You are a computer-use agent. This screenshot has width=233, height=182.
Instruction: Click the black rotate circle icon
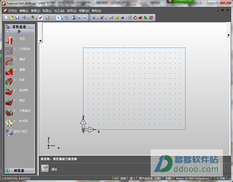point(135,18)
